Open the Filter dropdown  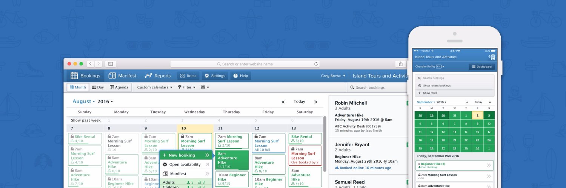tap(186, 87)
